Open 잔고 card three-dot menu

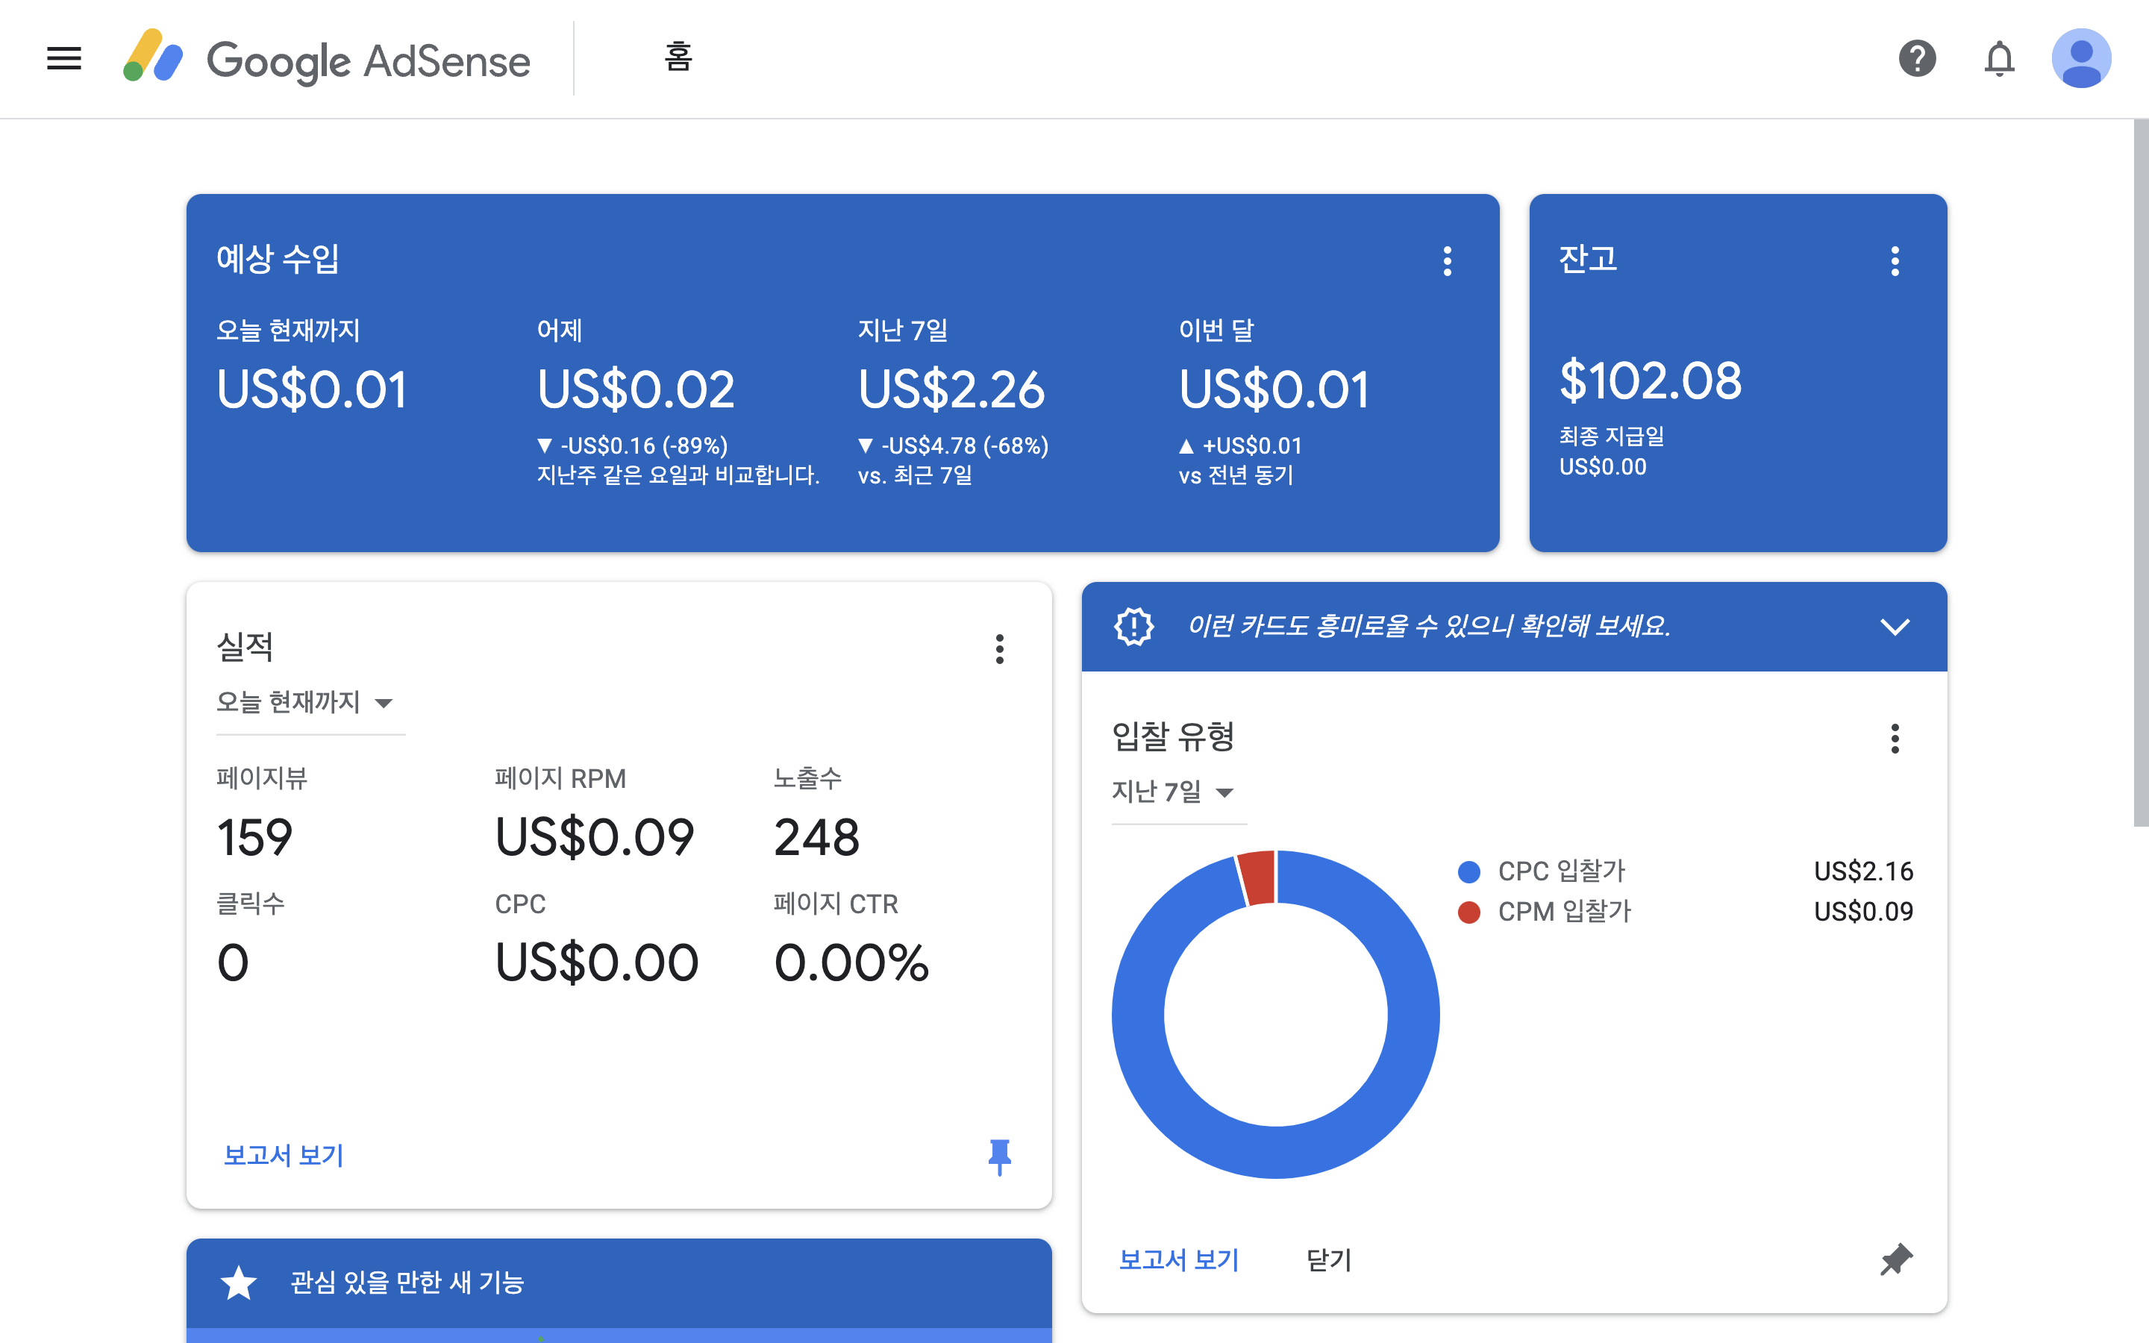click(1895, 261)
